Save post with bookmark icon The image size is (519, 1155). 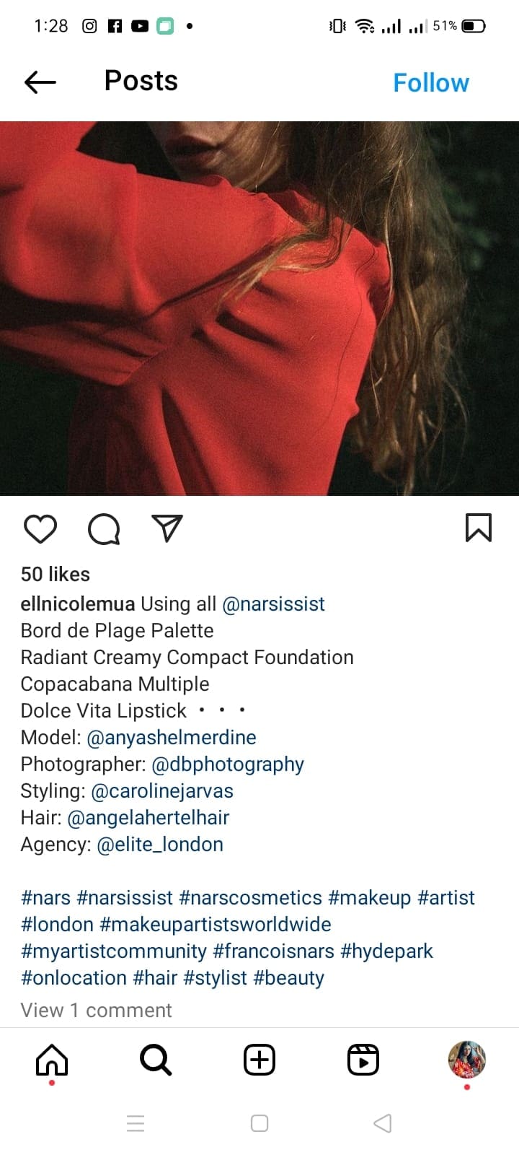pos(479,528)
